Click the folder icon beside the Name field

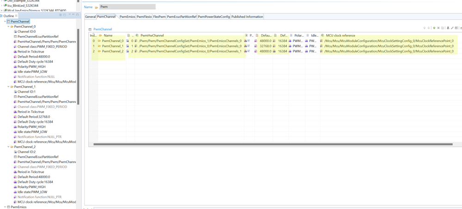tap(96, 7)
